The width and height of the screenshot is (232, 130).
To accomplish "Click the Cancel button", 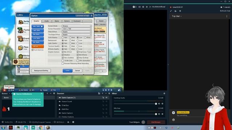I will pos(77,71).
